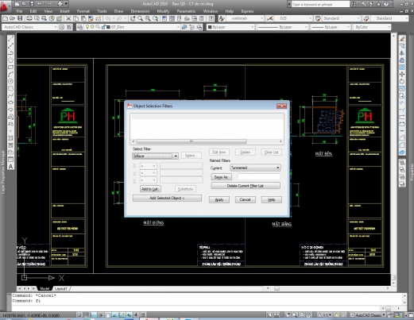Click the Plot printer icon

point(29,18)
